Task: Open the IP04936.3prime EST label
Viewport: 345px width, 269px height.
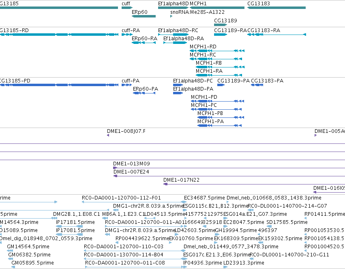Action: (202, 263)
